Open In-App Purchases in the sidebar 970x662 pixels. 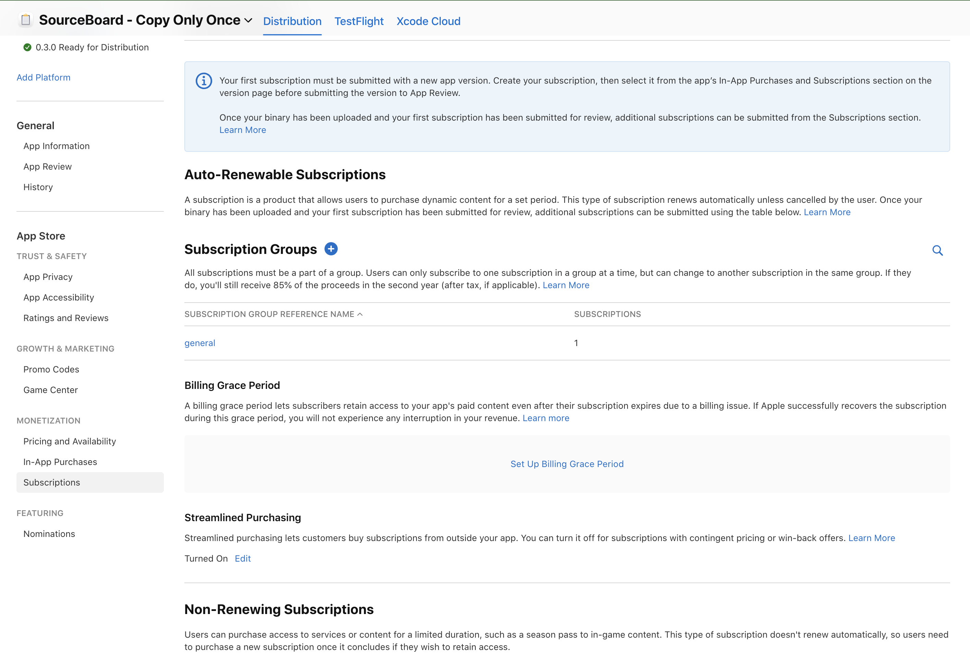[60, 462]
